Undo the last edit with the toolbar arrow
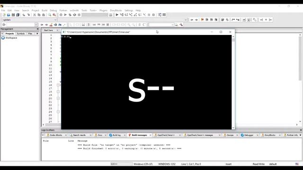 point(24,15)
